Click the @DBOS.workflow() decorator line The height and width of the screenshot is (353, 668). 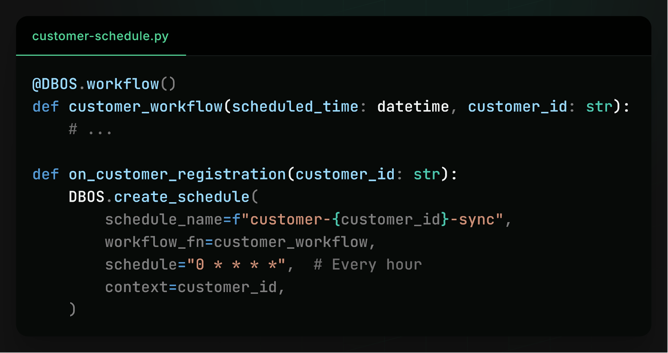104,84
